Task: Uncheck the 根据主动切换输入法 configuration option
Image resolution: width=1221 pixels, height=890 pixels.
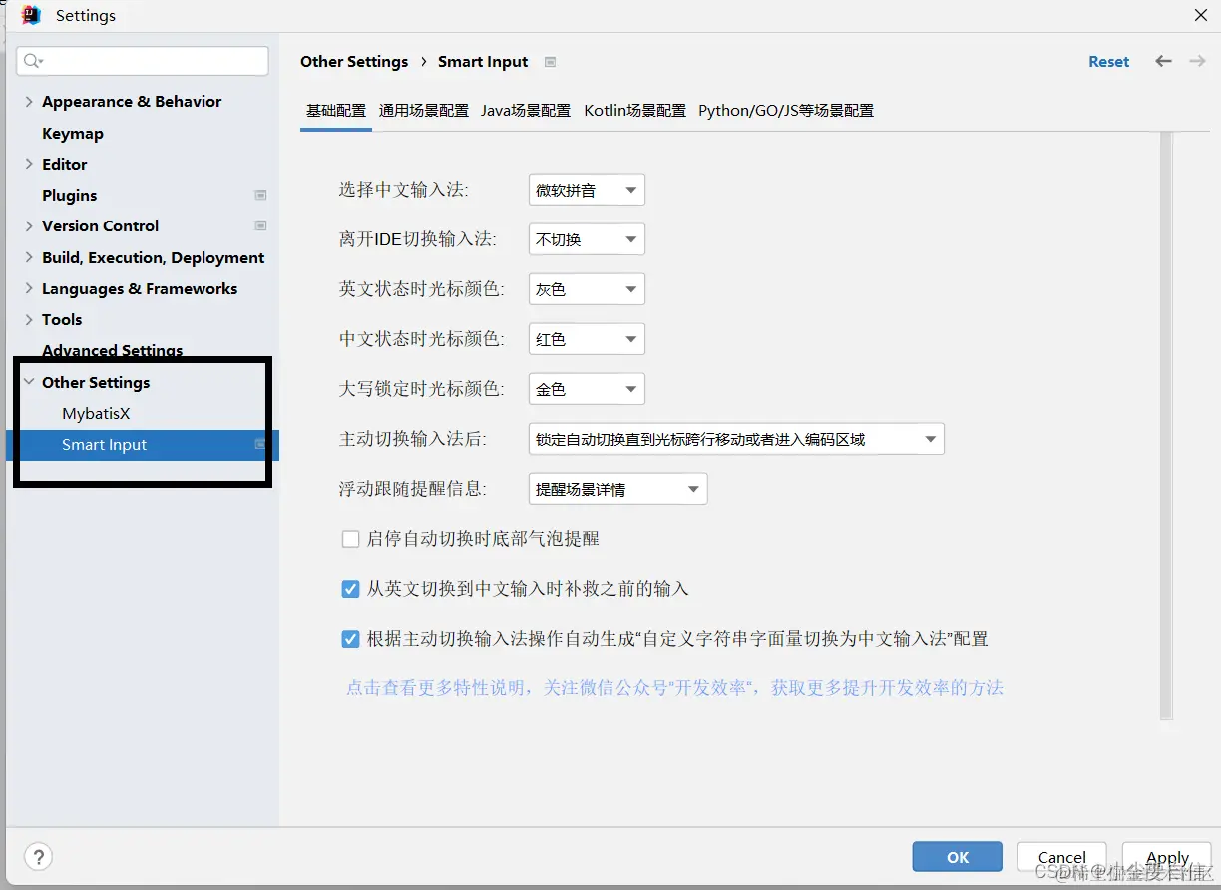Action: [350, 639]
